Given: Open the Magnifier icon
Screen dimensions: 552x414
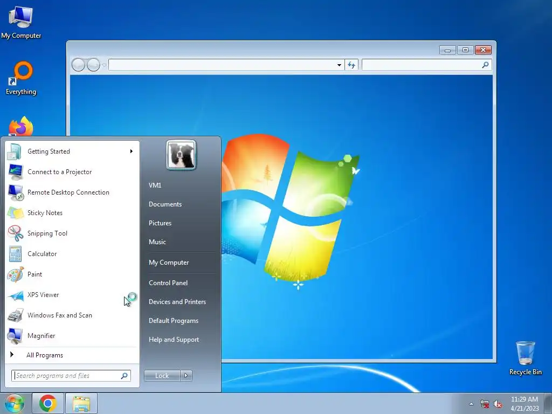Looking at the screenshot, I should (15, 335).
